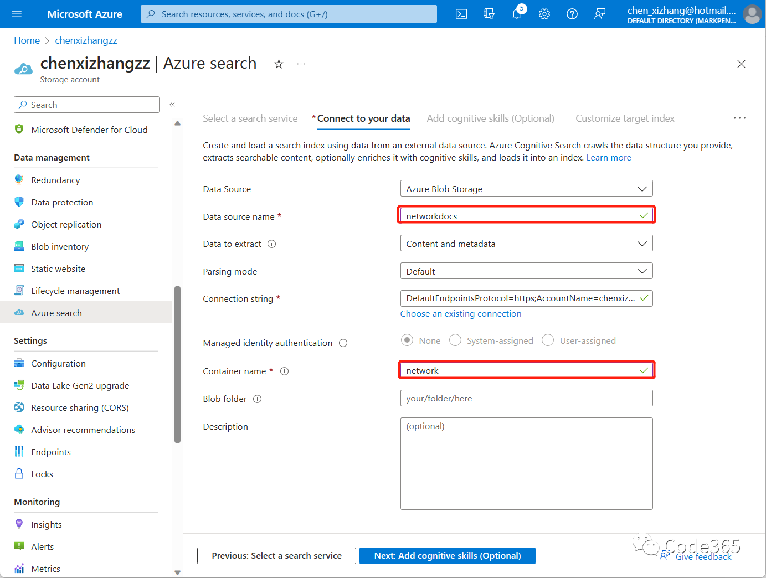This screenshot has height=578, width=766.
Task: Open the help icon in top bar
Action: (572, 14)
